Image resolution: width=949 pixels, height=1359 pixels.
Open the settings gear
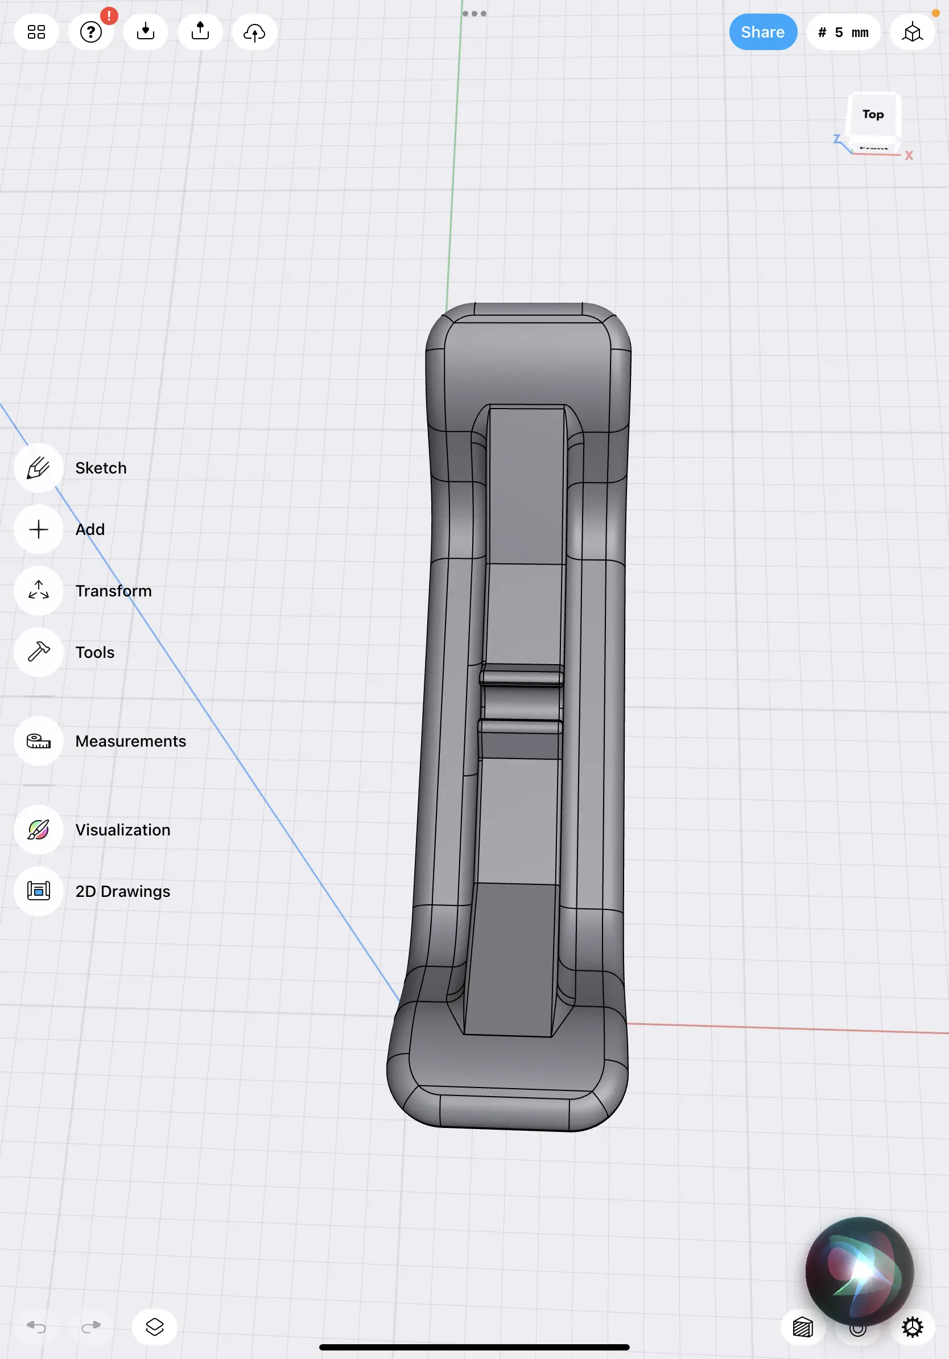point(911,1327)
